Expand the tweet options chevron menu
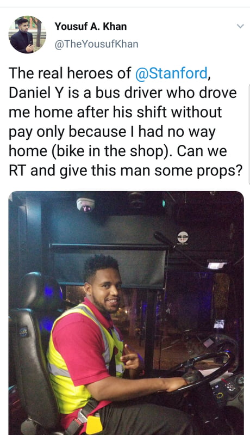Viewport: 250px width, 435px height. point(240,26)
